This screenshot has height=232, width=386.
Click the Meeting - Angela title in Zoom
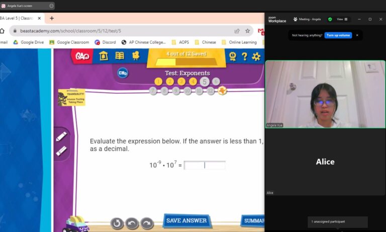[310, 19]
